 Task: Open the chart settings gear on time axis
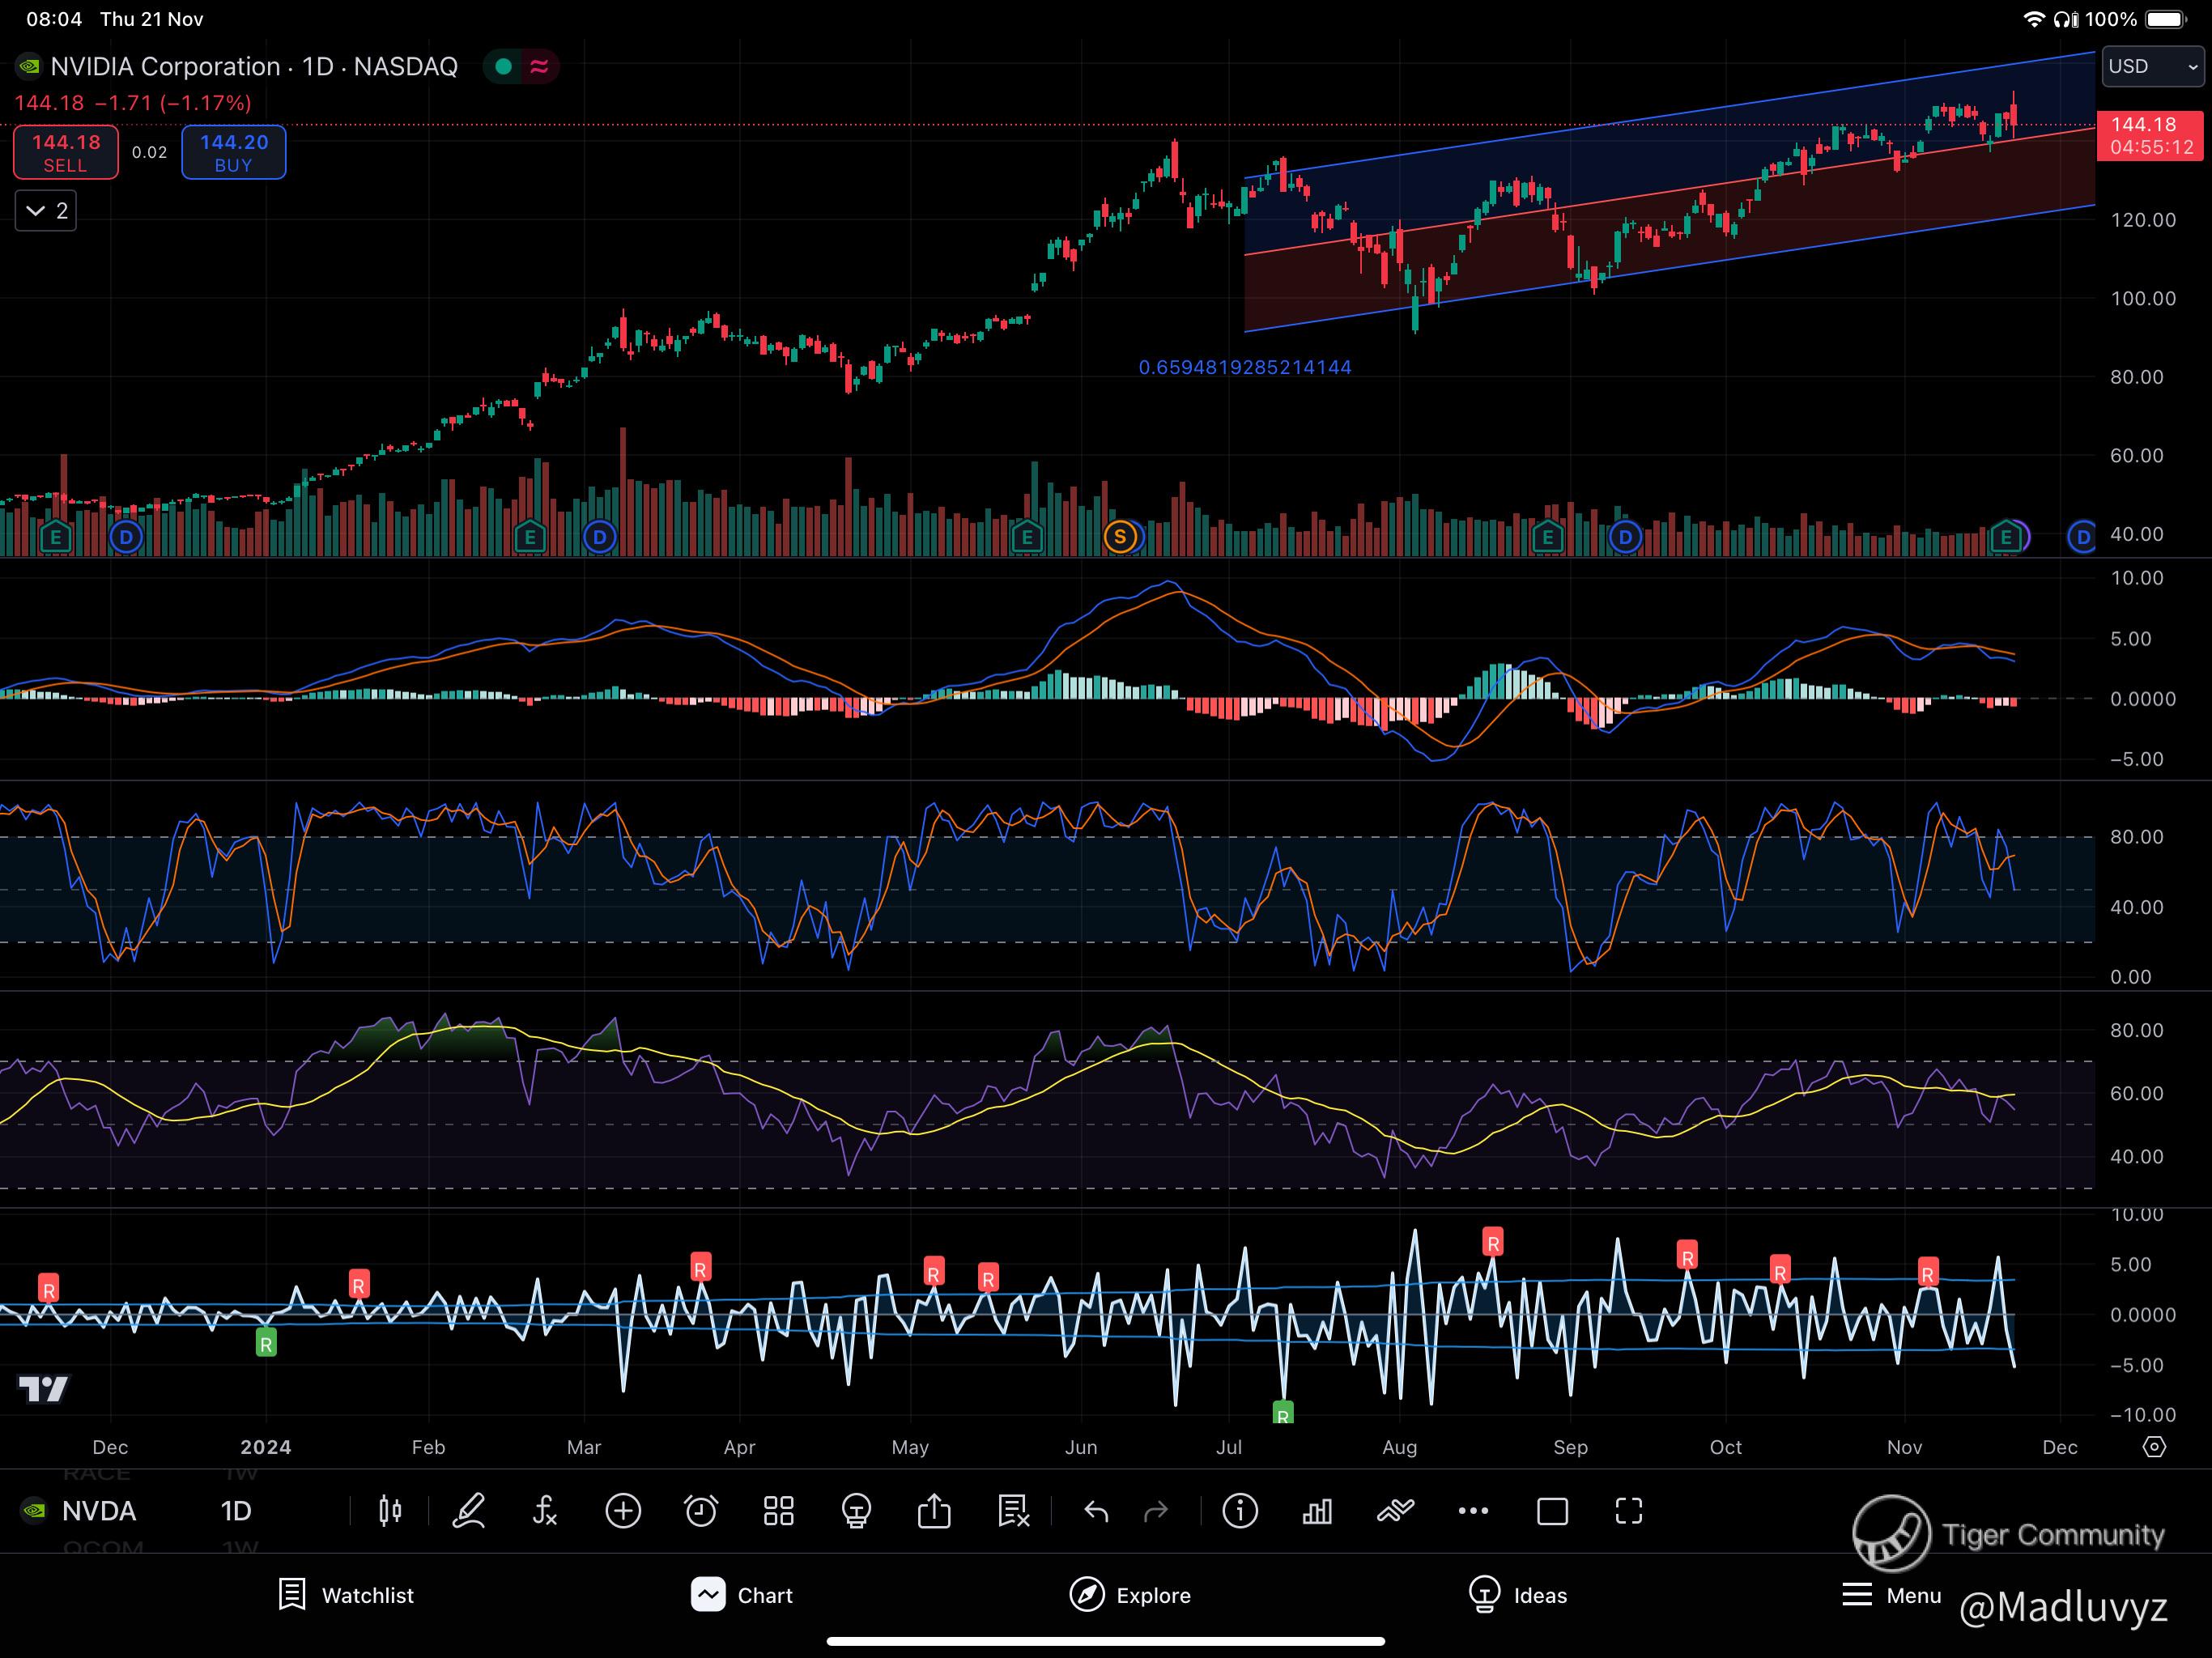click(2154, 1447)
